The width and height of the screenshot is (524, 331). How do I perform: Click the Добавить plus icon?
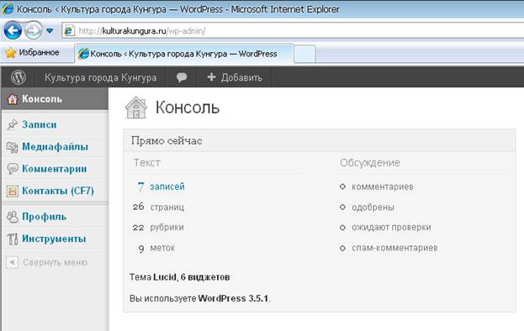point(211,77)
